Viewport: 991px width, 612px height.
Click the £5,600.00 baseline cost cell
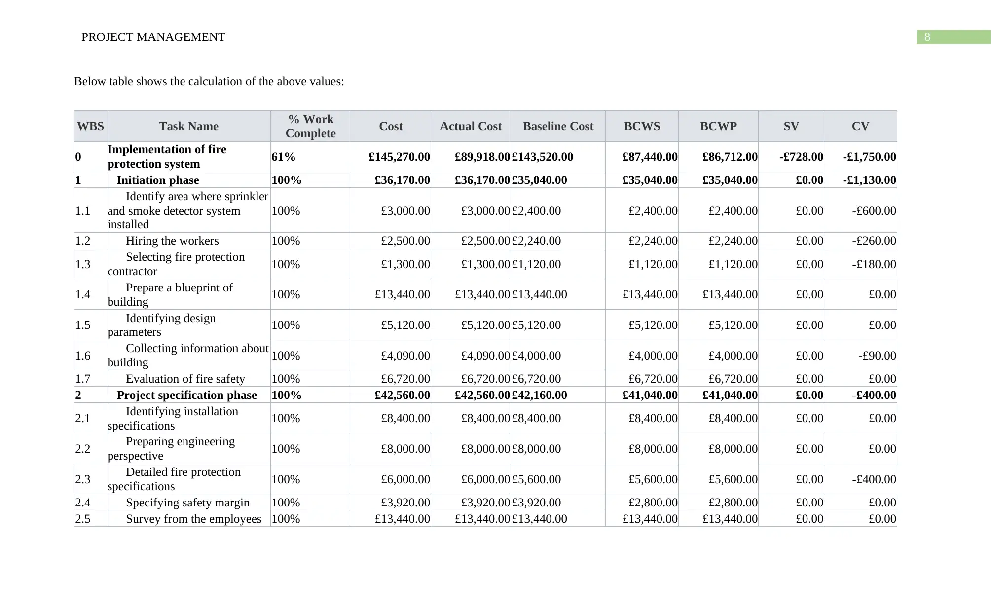(x=558, y=479)
